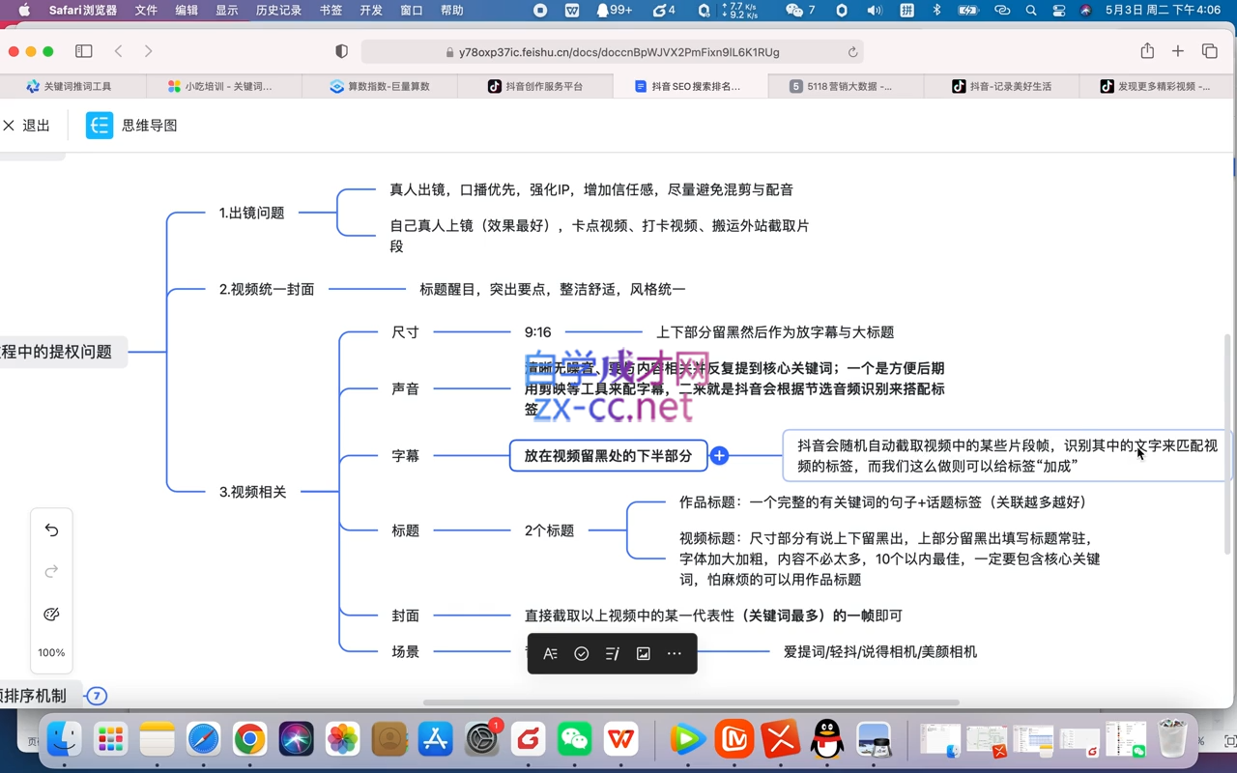Image resolution: width=1237 pixels, height=773 pixels.
Task: Insert image via floating toolbar icon
Action: [643, 654]
